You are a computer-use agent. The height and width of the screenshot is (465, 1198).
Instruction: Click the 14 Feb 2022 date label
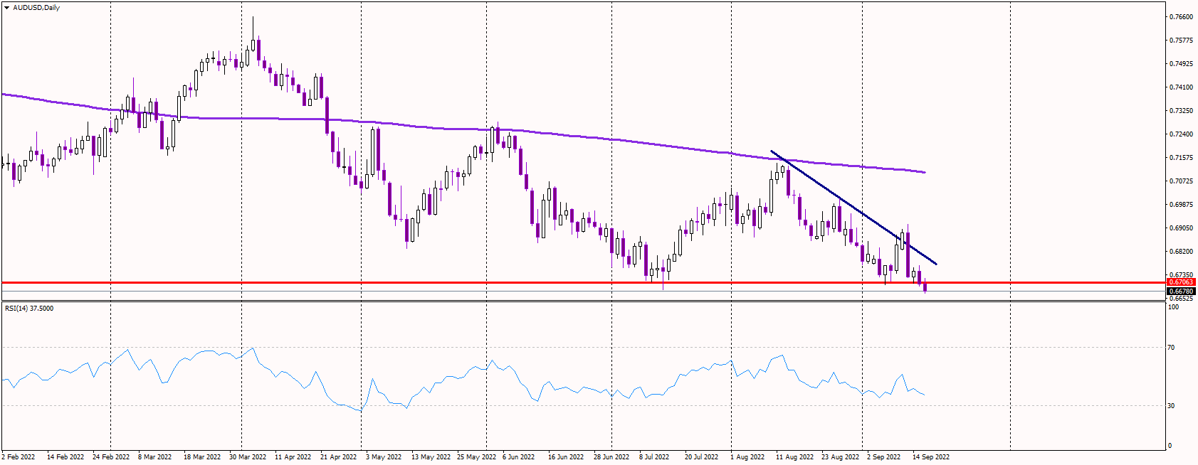tap(65, 457)
